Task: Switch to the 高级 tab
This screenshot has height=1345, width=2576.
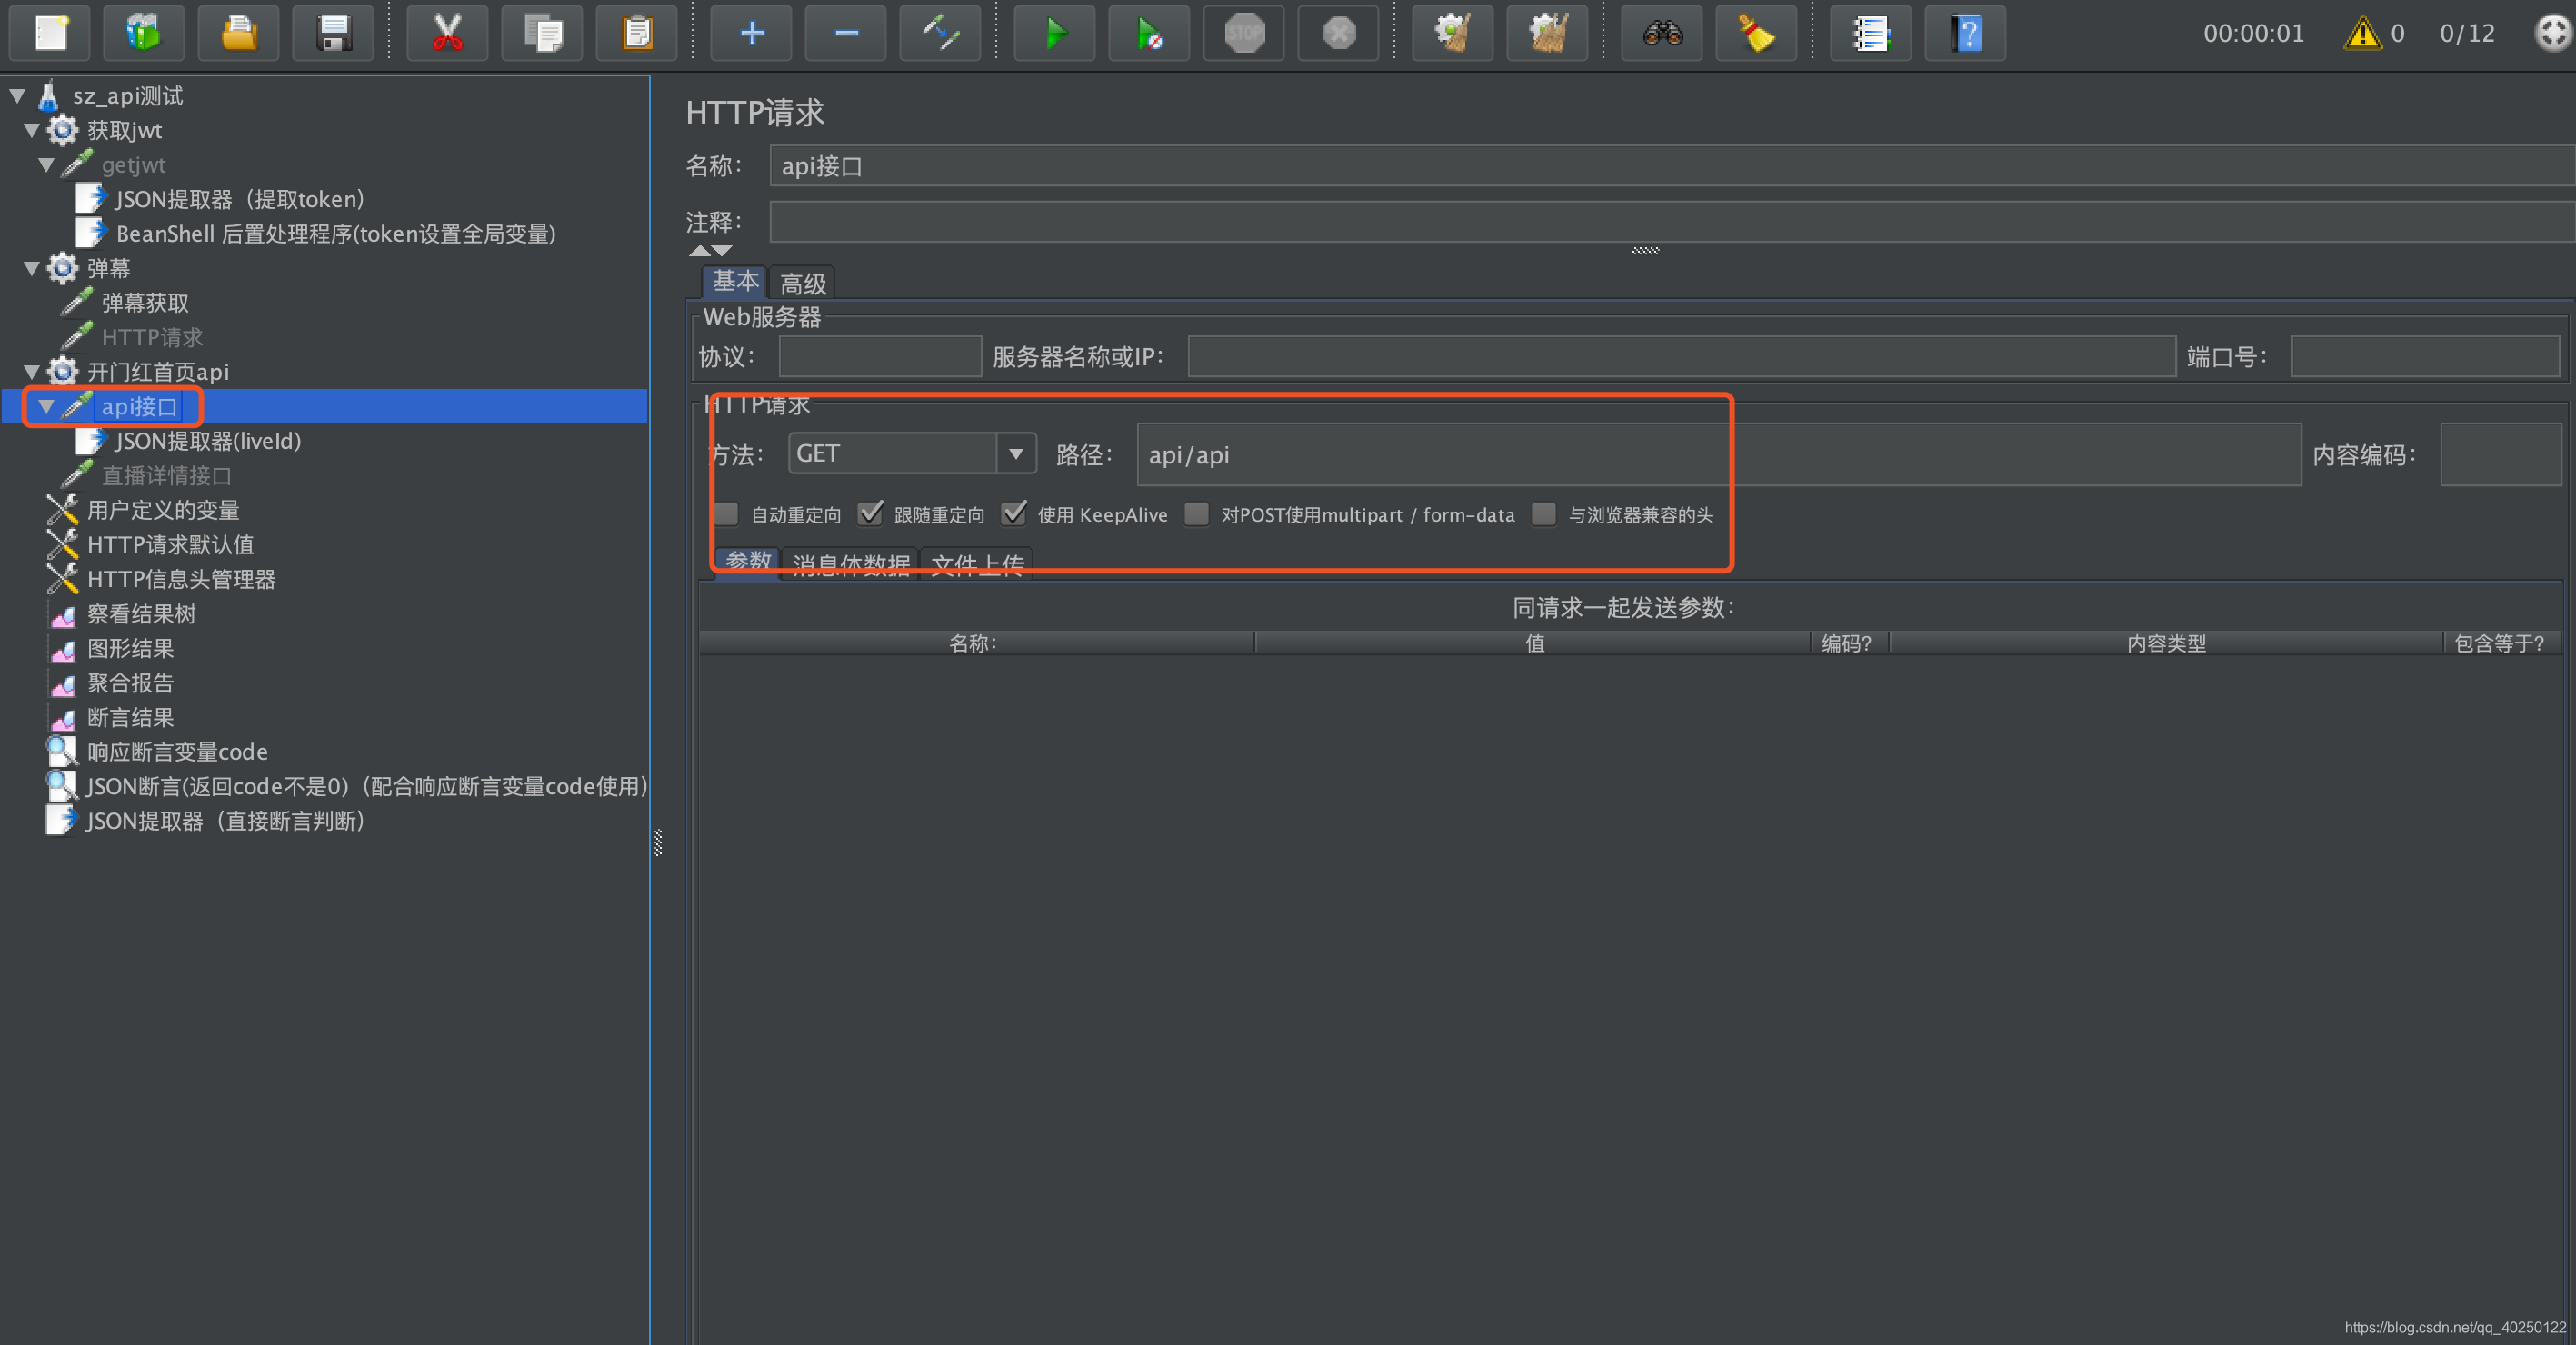Action: (x=802, y=283)
